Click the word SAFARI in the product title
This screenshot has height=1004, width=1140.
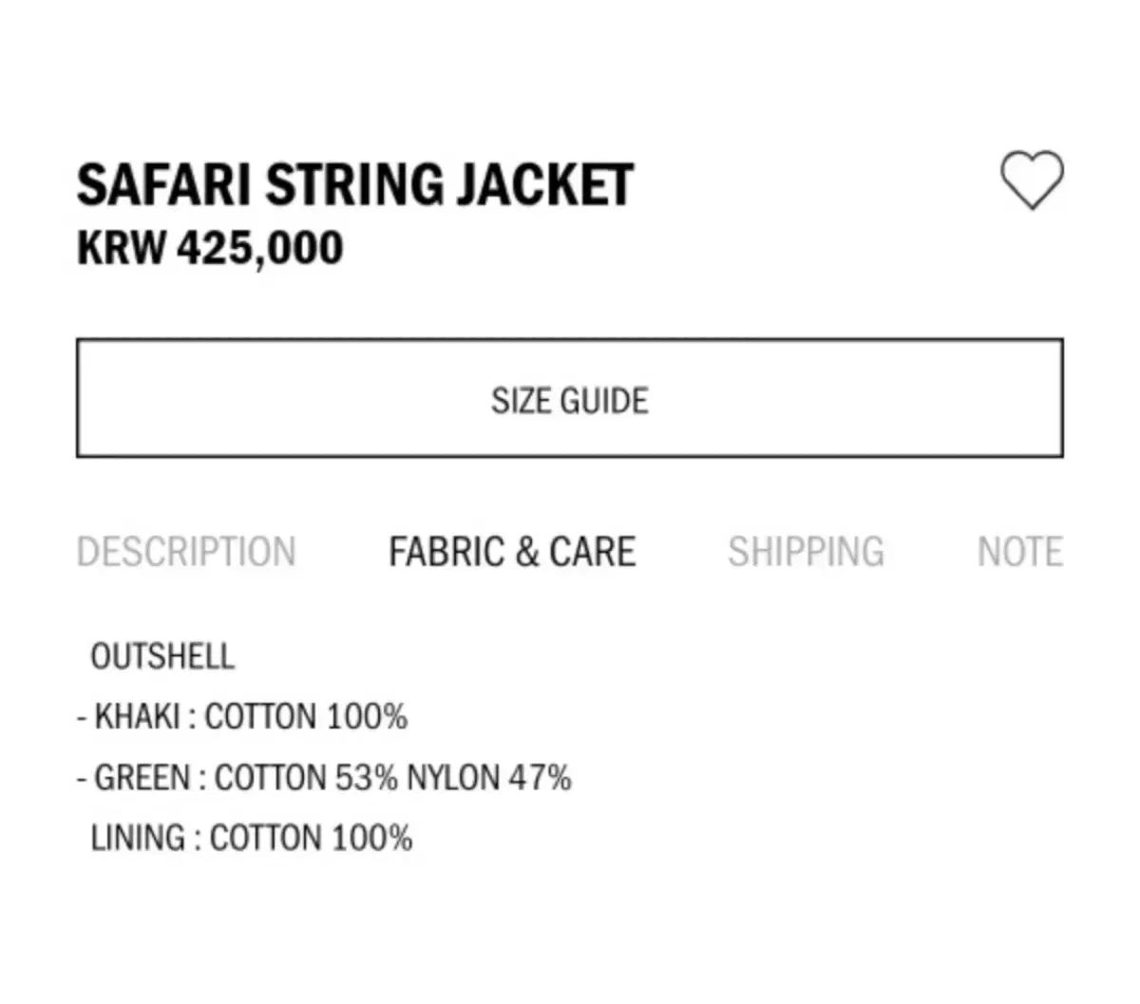(164, 184)
